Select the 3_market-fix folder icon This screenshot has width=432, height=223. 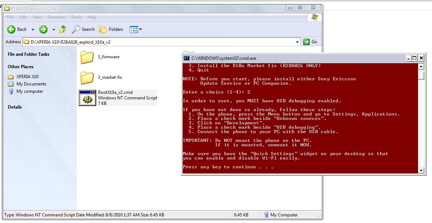pos(87,77)
